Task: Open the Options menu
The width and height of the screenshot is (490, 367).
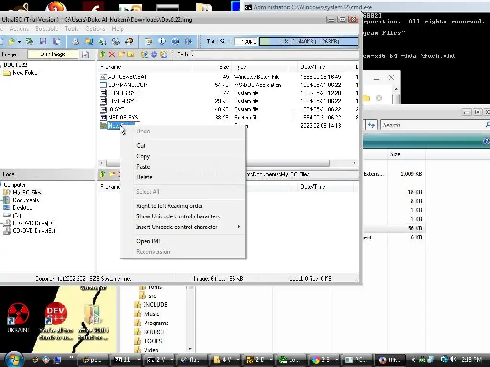Action: (95, 28)
